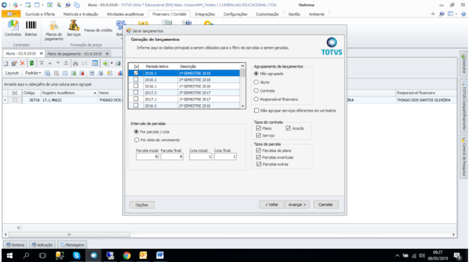This screenshot has width=469, height=262.
Task: Open the Contratos ribbon icon
Action: [x=13, y=26]
